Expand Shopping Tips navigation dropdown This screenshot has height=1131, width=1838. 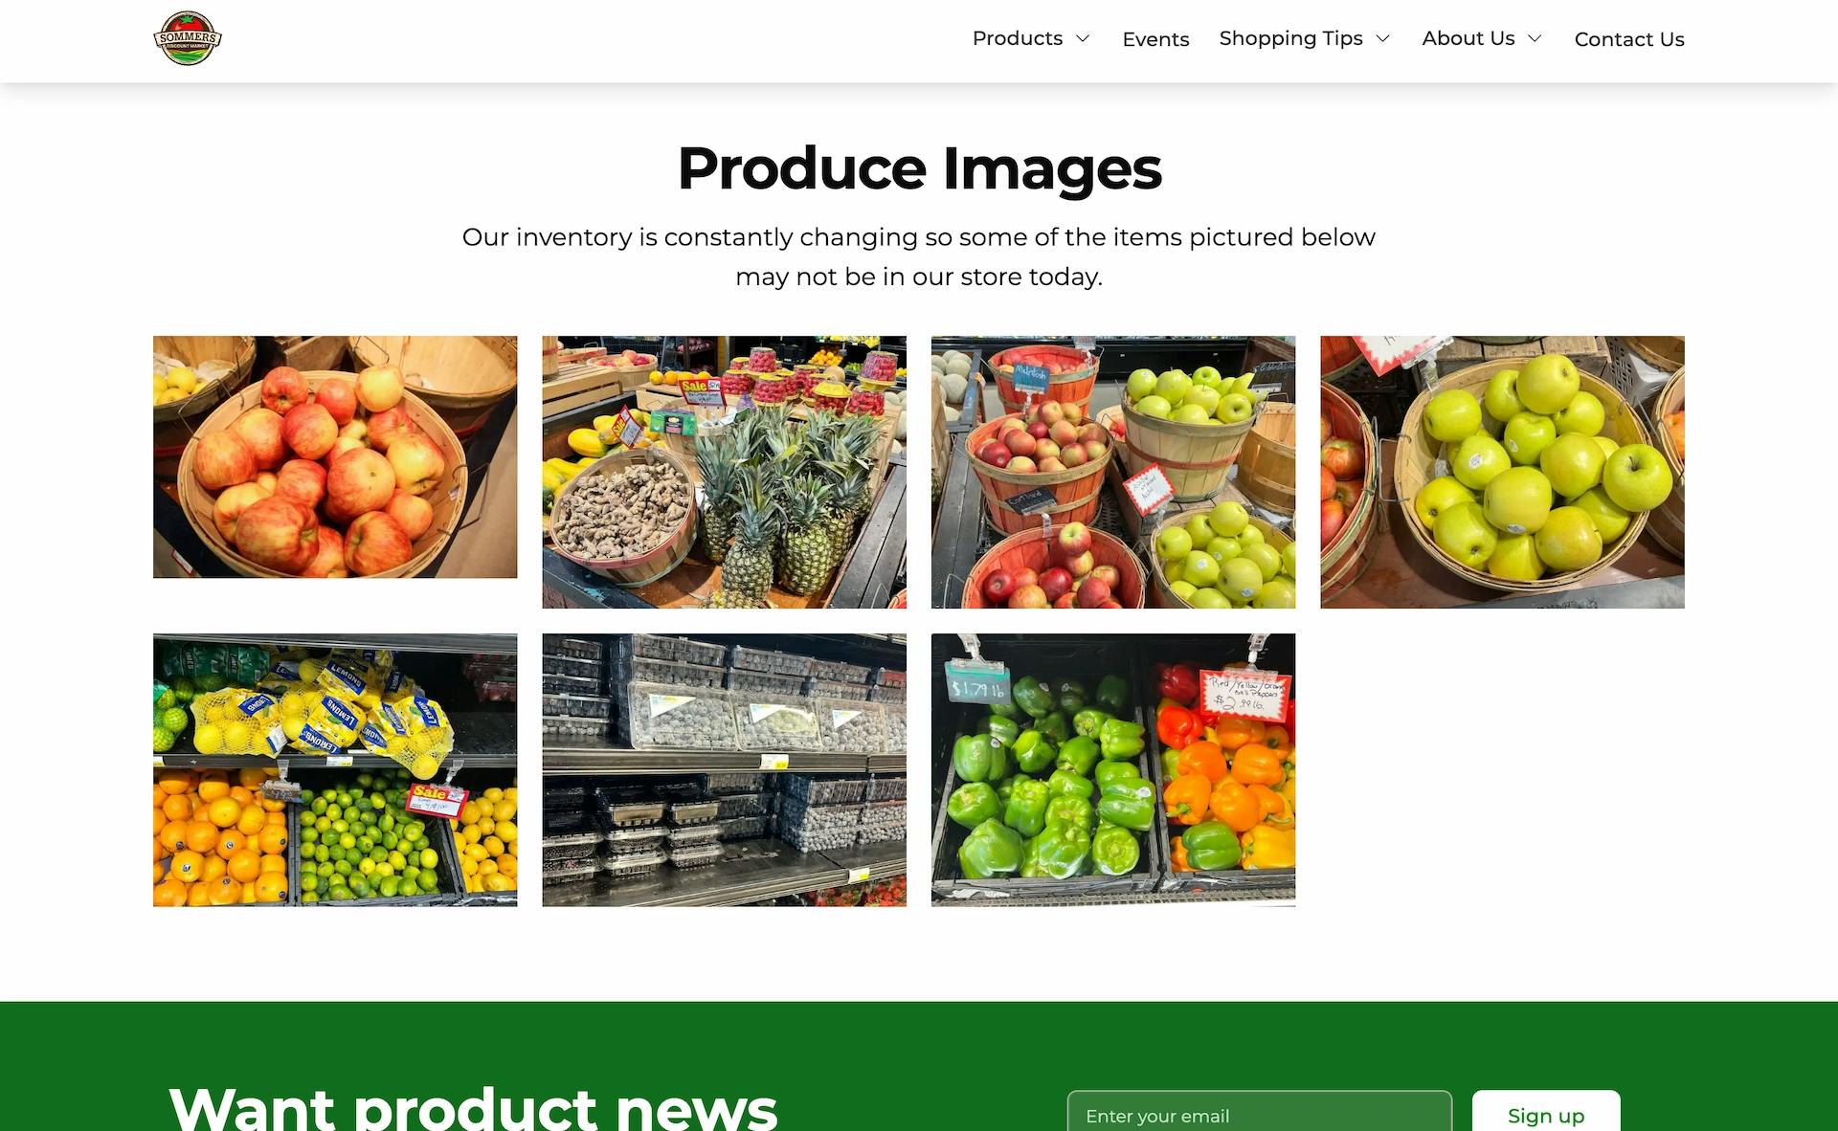pyautogui.click(x=1383, y=38)
